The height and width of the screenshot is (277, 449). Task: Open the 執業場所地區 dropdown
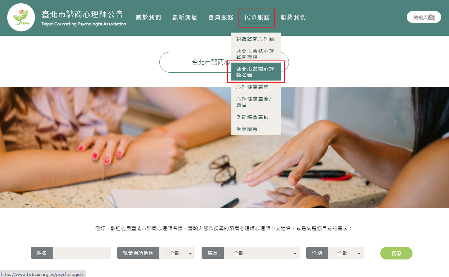pyautogui.click(x=177, y=253)
